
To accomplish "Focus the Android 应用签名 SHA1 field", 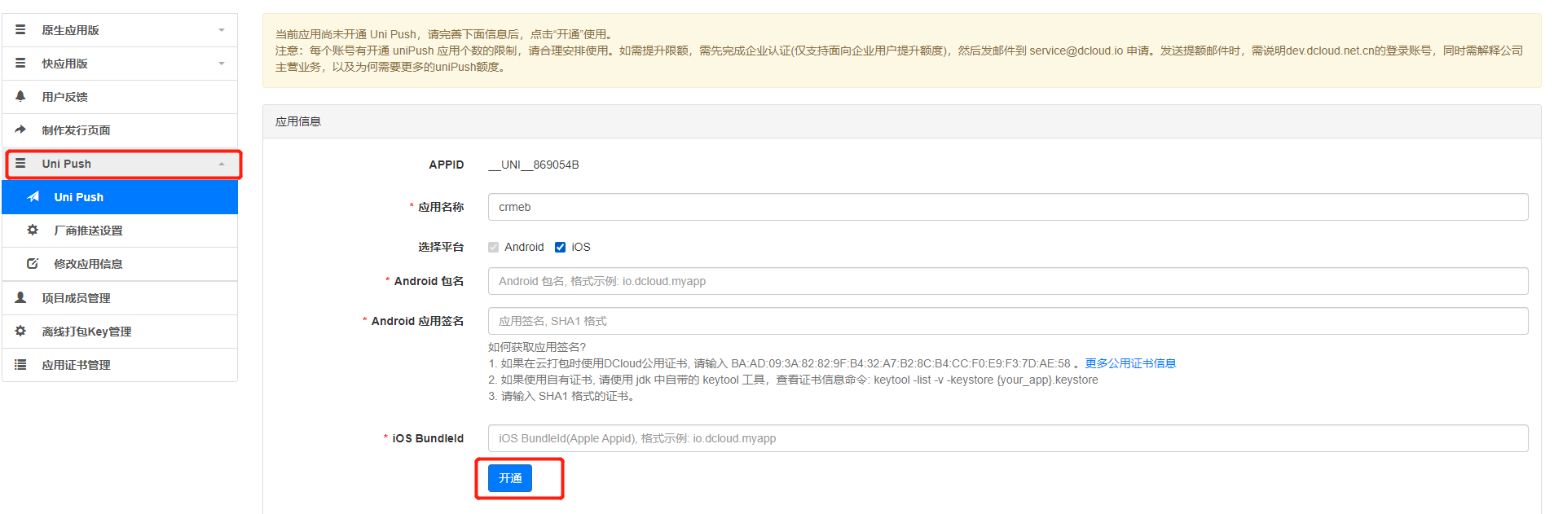I will (1007, 321).
